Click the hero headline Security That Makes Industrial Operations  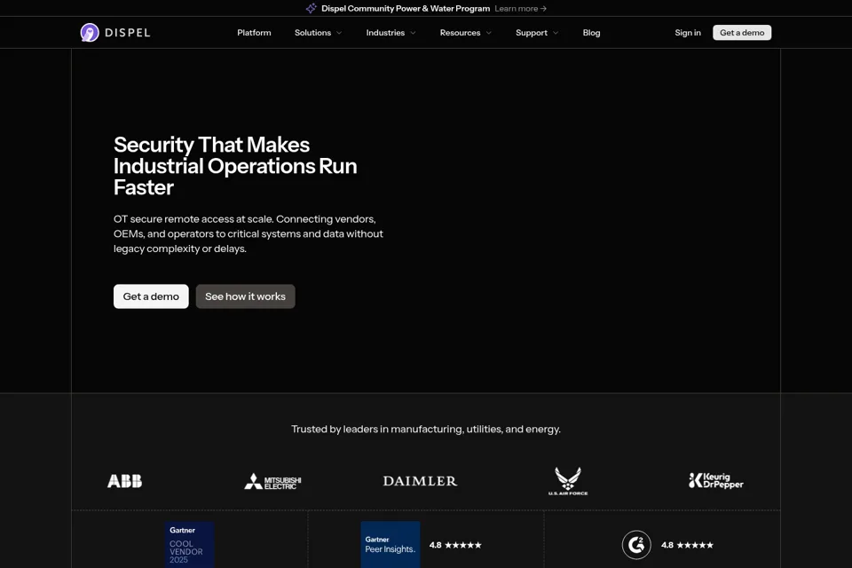235,166
